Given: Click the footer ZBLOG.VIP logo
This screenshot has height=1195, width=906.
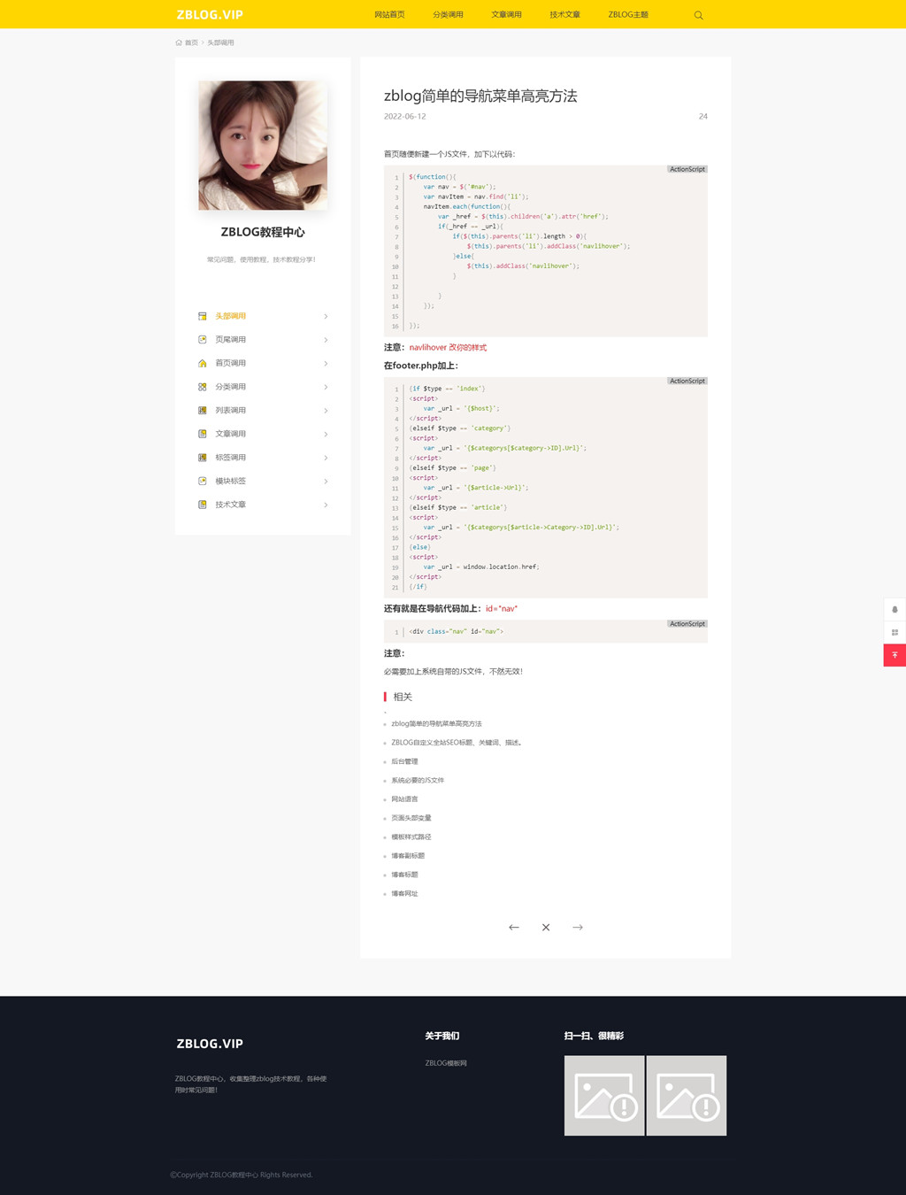Looking at the screenshot, I should click(x=210, y=1044).
